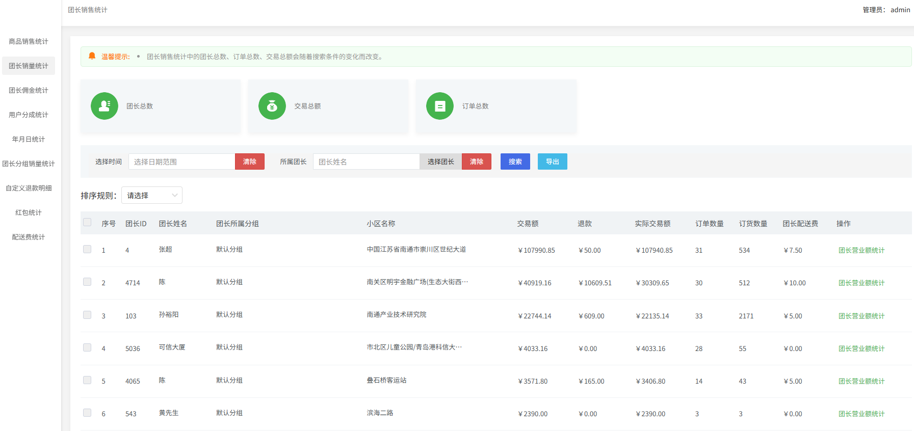Click the blue 搜索 button
This screenshot has height=431, width=914.
[515, 161]
